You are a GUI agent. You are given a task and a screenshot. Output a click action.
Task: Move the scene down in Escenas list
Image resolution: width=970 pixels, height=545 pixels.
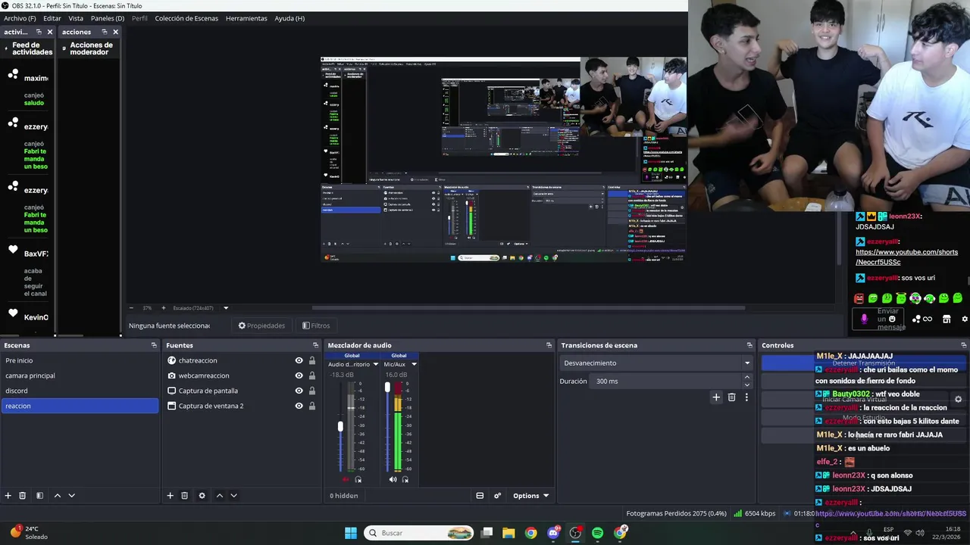(x=71, y=496)
